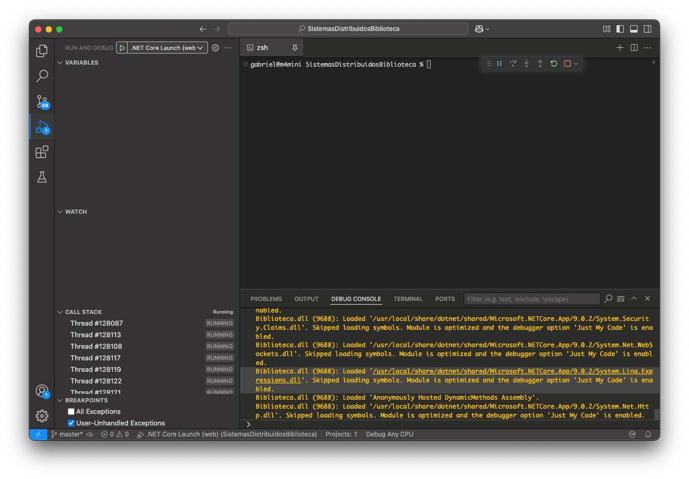Toggle the primary side bar layout button
The height and width of the screenshot is (479, 689).
coord(620,29)
